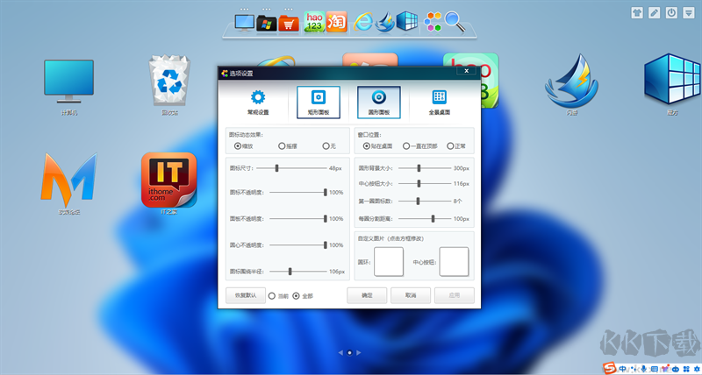
Task: Click the 图标尺寸 slider handle
Action: coord(276,168)
